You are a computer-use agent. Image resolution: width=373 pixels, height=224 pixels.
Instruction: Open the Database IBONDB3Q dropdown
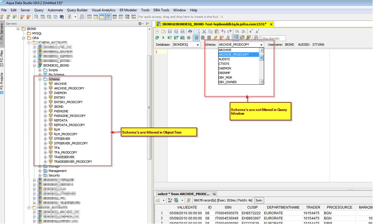point(198,45)
